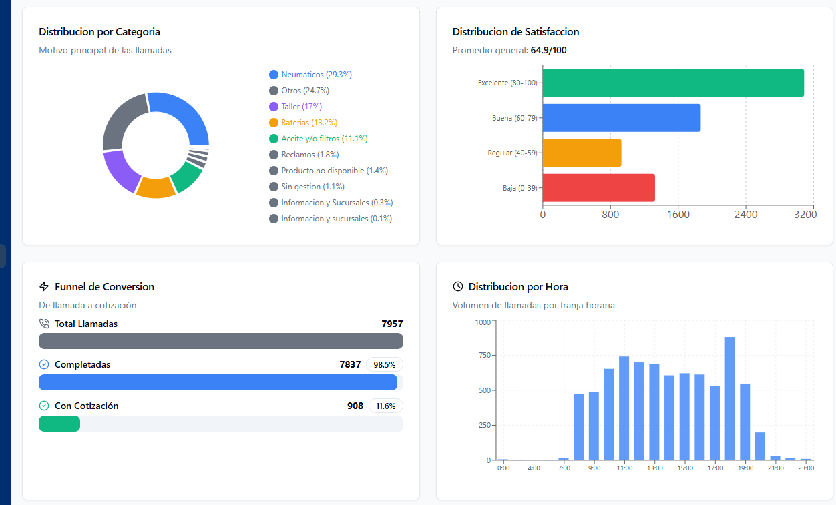Click the green Aceite y/o filtros legend dot
This screenshot has height=505, width=836.
(x=274, y=139)
